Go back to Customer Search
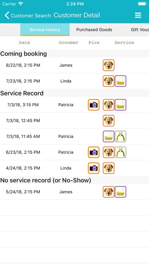 click(x=28, y=16)
